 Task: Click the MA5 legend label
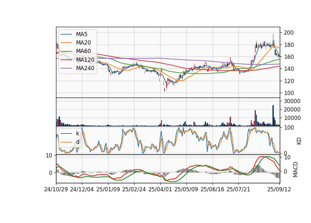click(82, 34)
